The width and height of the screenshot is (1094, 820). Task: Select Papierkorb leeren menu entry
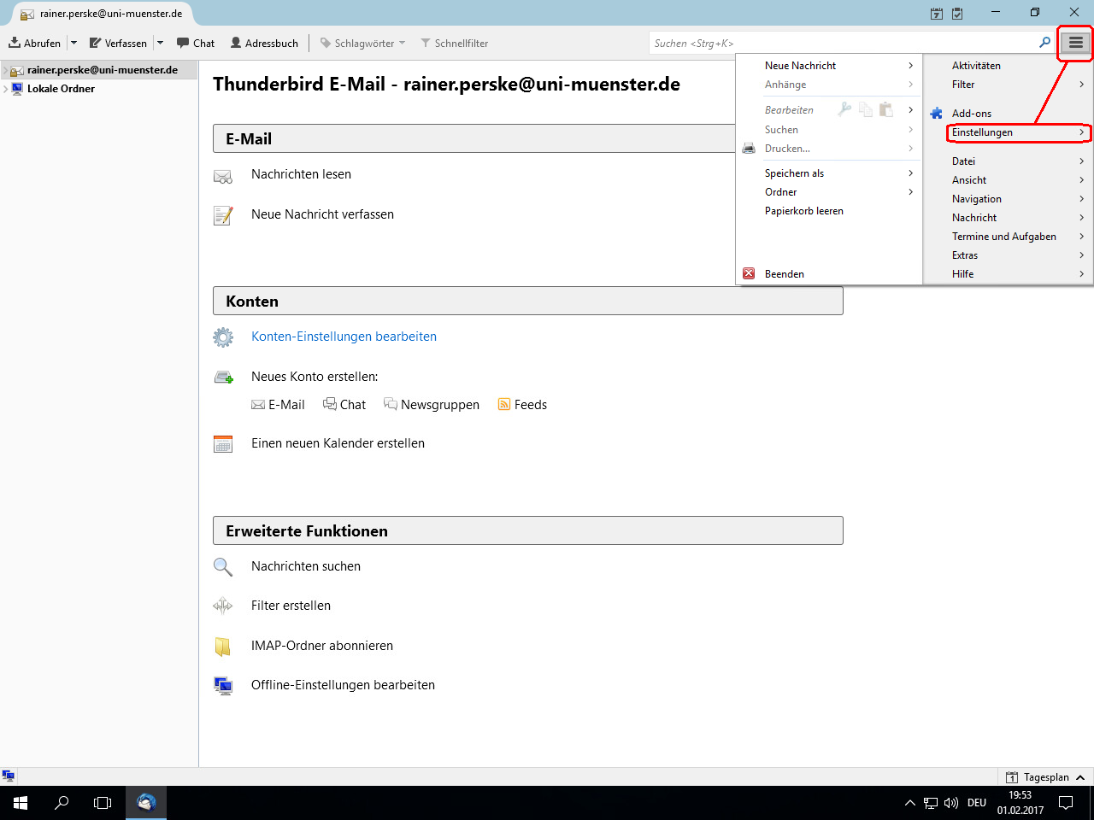tap(803, 211)
